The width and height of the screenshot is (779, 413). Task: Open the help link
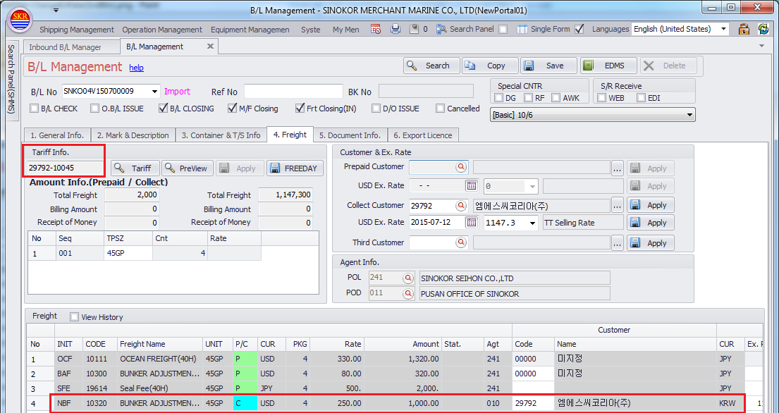pos(136,68)
